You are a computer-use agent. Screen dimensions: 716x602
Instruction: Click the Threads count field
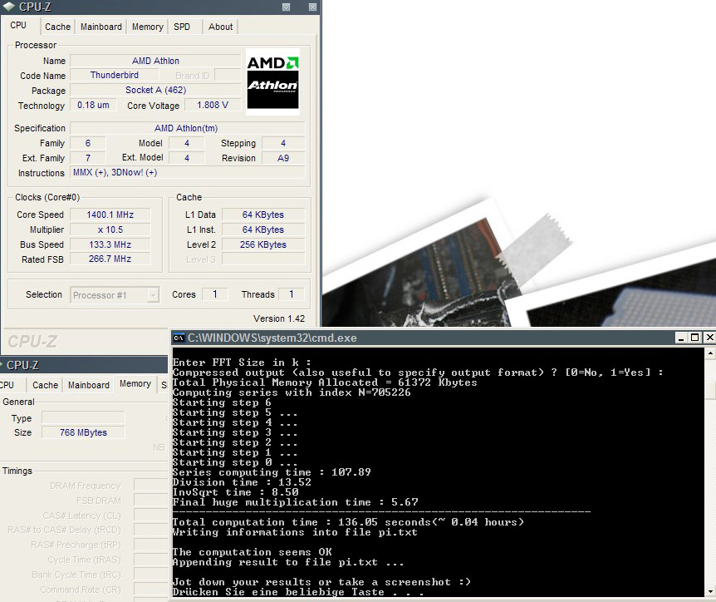click(x=292, y=294)
